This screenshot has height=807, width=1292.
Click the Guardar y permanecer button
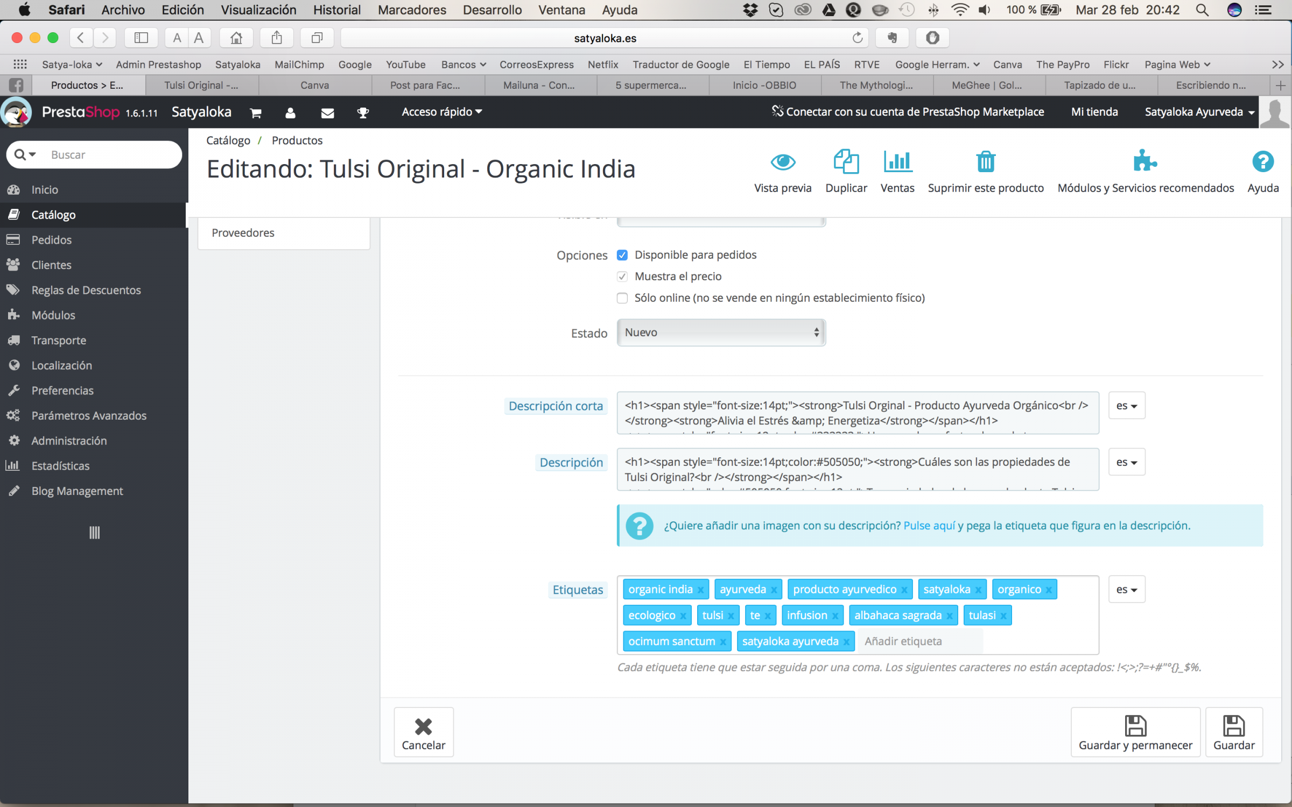click(1135, 732)
